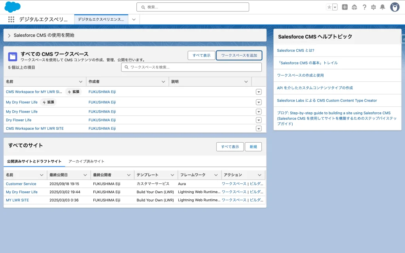Click the Salesforce cloud logo
Viewport: 405px width, 253px height.
click(x=12, y=7)
